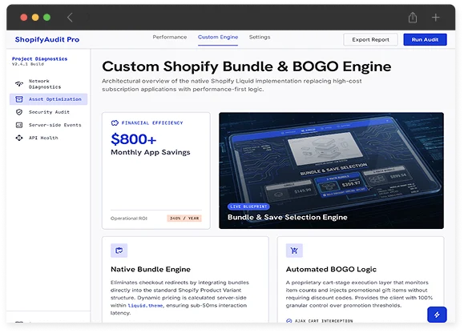Click the Server-side Events icon
Screen dimensions: 464x333
(x=19, y=125)
